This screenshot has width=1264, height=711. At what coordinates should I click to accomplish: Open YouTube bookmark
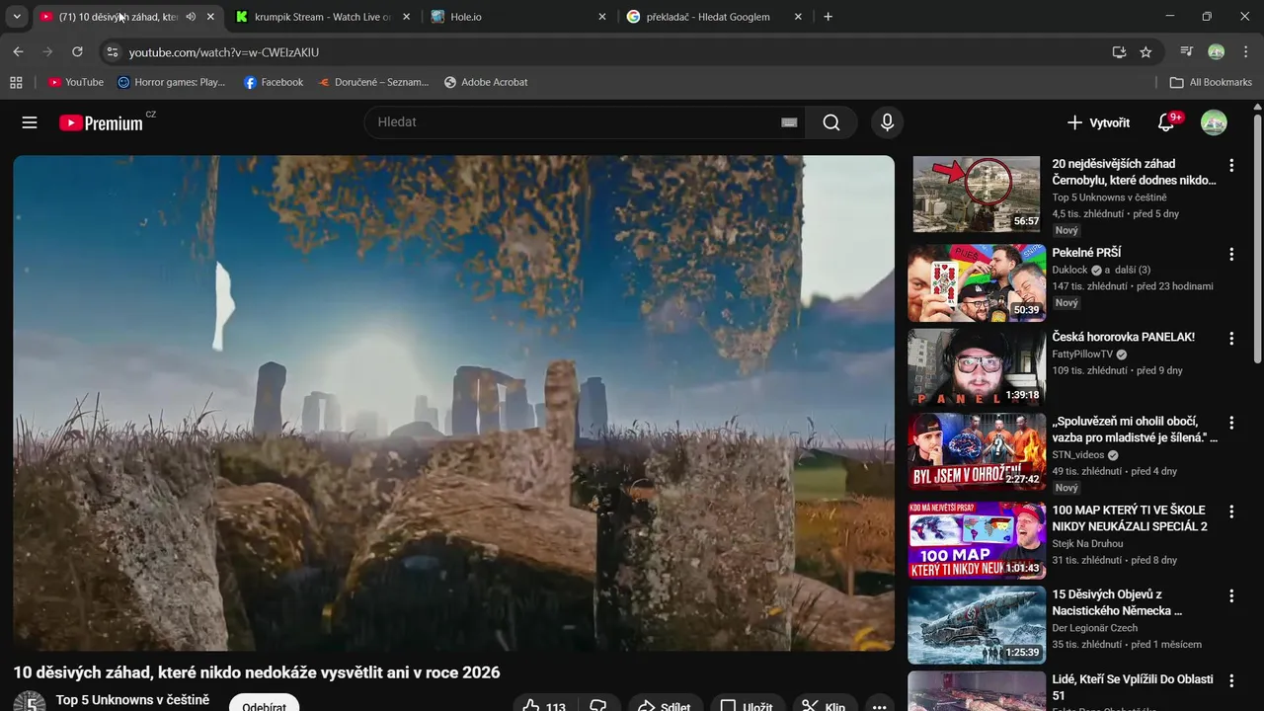point(76,82)
